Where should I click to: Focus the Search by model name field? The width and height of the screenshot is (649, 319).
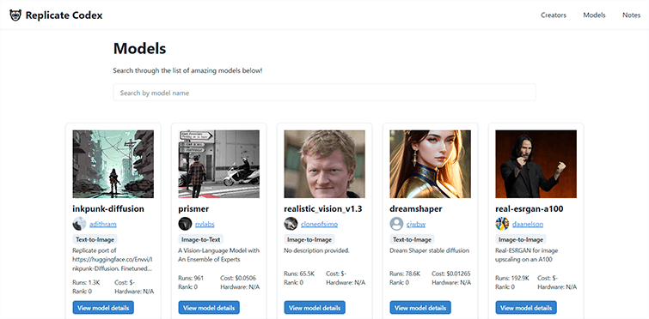pos(325,93)
